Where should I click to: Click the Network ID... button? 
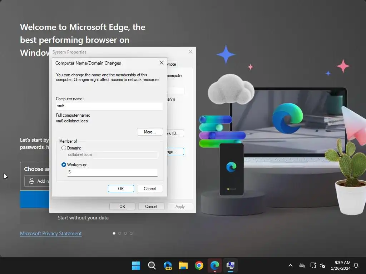(x=175, y=133)
